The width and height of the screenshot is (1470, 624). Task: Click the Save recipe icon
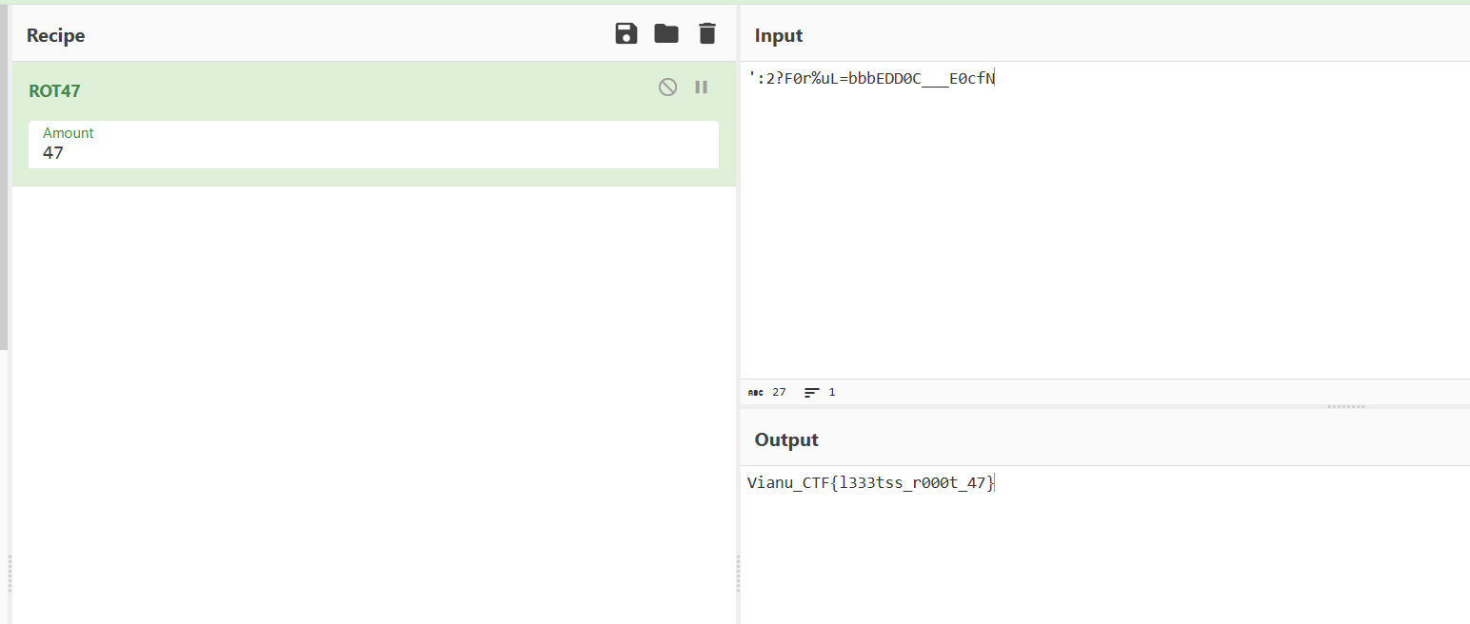point(626,34)
